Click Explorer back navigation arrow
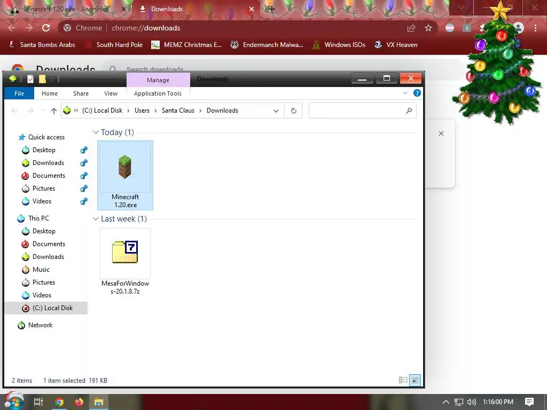The image size is (547, 410). point(14,111)
